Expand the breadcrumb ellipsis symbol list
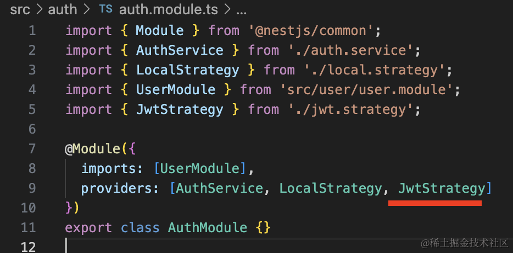 241,9
